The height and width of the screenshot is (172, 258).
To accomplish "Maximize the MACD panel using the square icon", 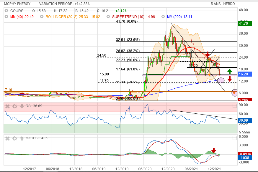I will [235, 138].
